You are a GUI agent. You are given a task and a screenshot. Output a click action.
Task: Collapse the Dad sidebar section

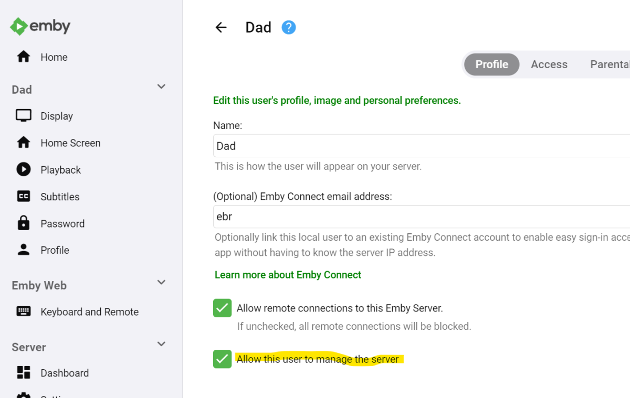[x=162, y=87]
